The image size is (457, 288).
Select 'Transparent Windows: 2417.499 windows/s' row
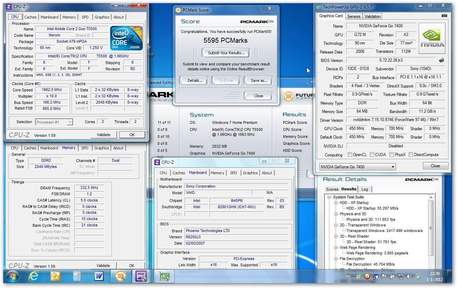(384, 231)
